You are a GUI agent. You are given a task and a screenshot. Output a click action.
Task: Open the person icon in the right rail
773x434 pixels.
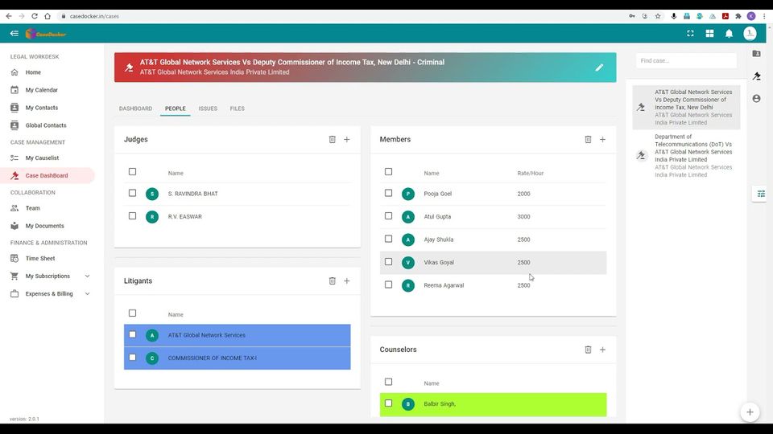(x=756, y=98)
